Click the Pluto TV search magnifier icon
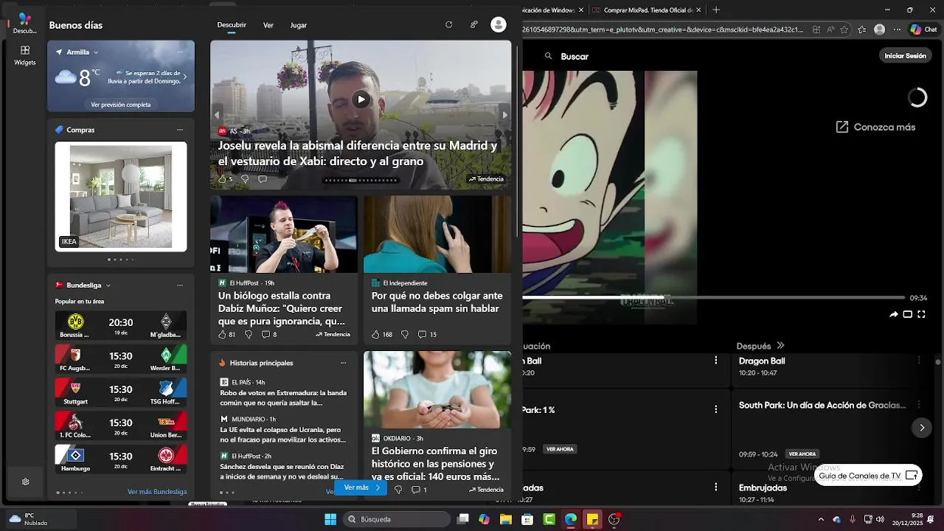The image size is (944, 531). pyautogui.click(x=548, y=56)
